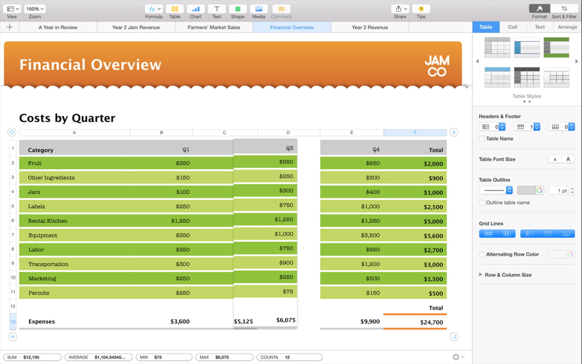The image size is (582, 364).
Task: Switch to the Year 2 Revenue sheet
Action: (x=370, y=27)
